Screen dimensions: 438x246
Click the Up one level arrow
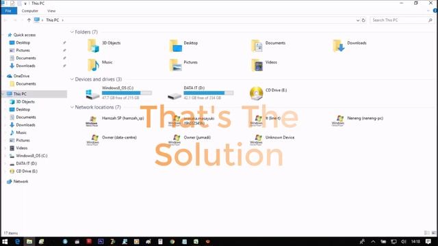point(29,20)
